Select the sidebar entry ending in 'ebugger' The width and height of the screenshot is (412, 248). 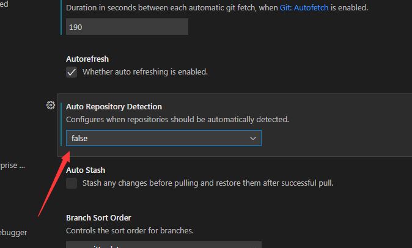[x=13, y=233]
